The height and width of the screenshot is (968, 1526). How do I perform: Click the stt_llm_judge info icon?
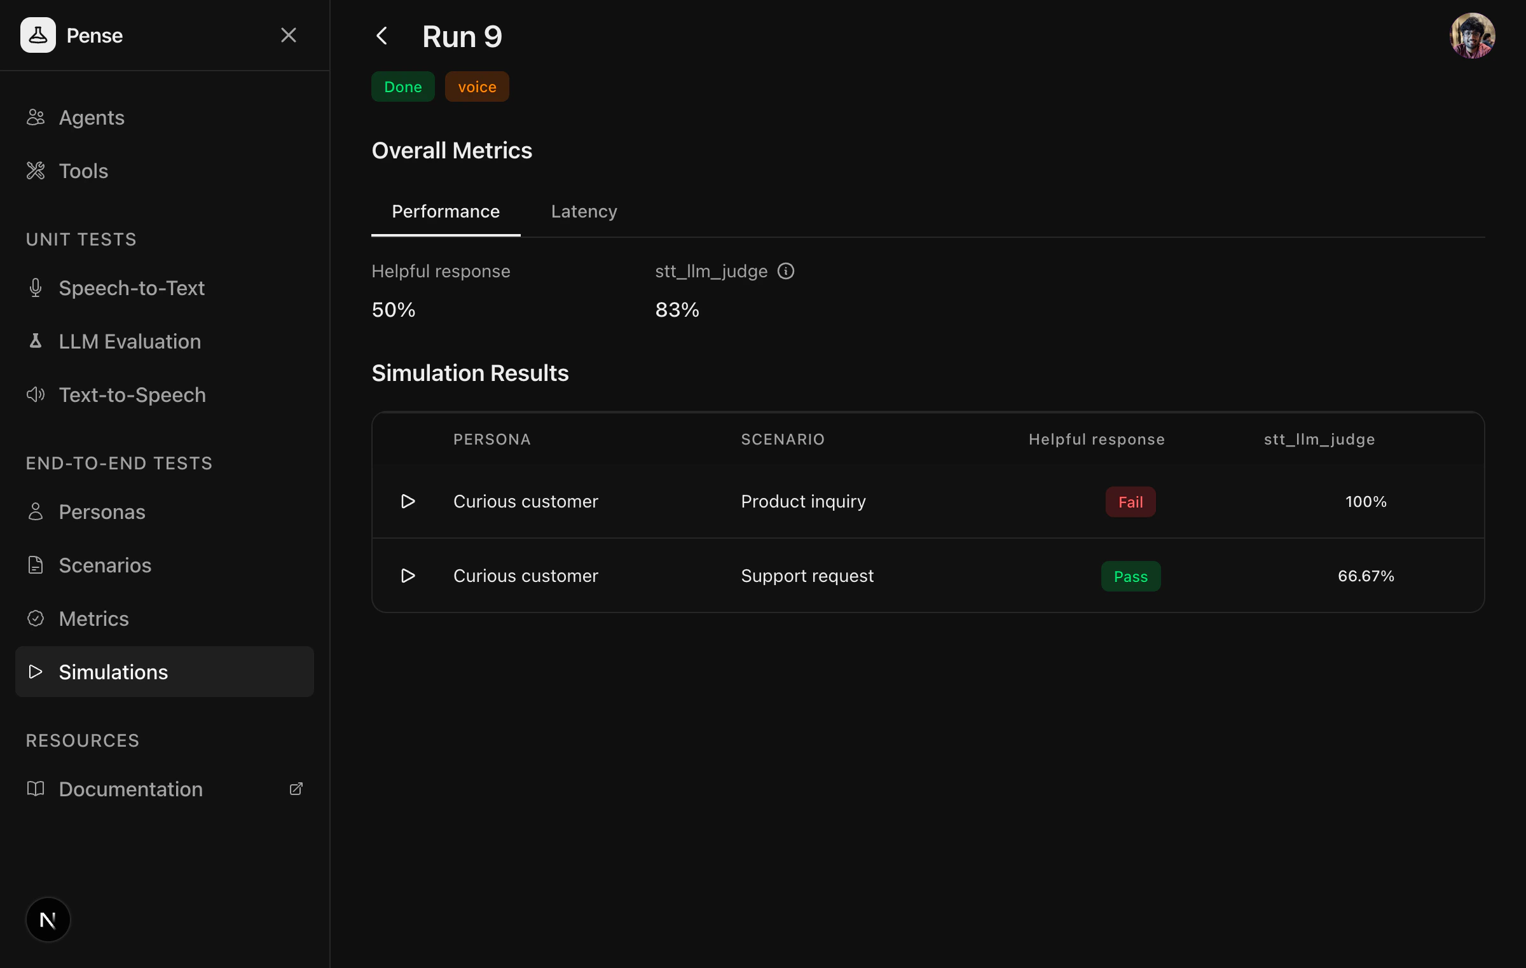pyautogui.click(x=786, y=272)
